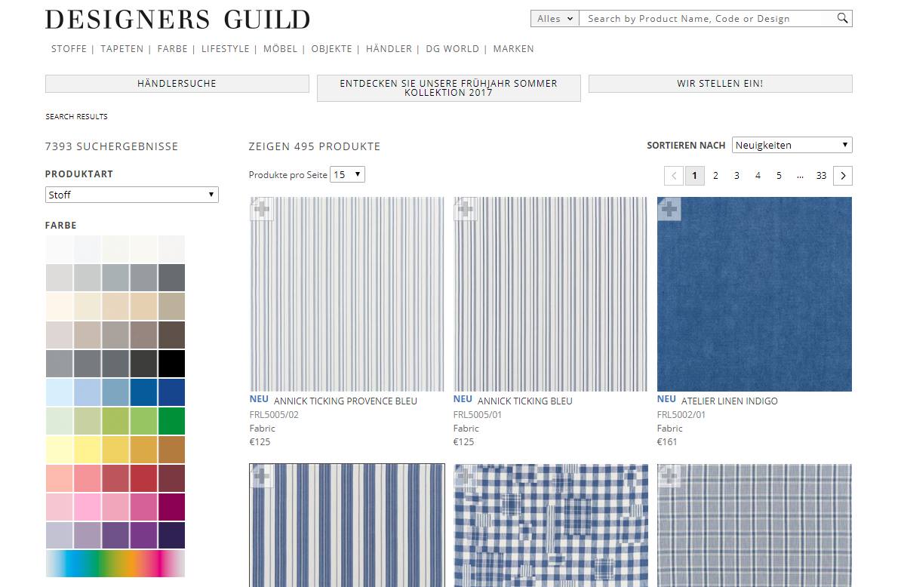
Task: Open the MÖBEL menu
Action: click(x=281, y=49)
